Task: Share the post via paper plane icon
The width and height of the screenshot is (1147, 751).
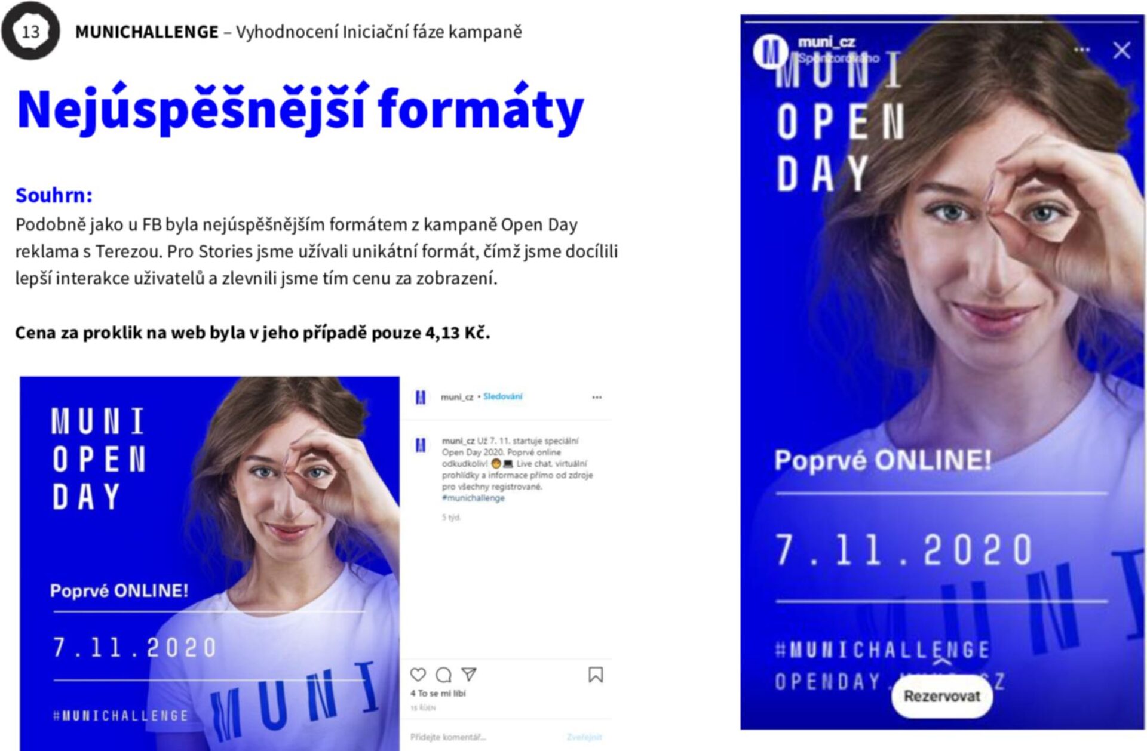Action: click(x=469, y=674)
